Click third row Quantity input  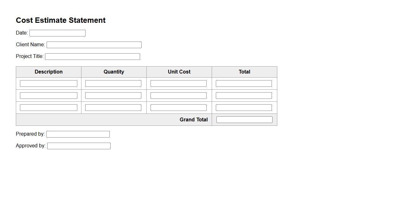(x=113, y=108)
